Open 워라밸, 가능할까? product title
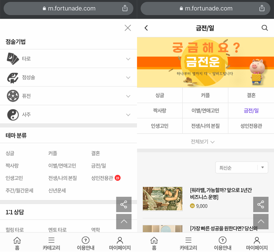This screenshot has width=274, height=252. pos(221,193)
